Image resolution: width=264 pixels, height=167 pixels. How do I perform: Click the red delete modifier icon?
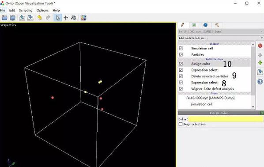[260, 46]
